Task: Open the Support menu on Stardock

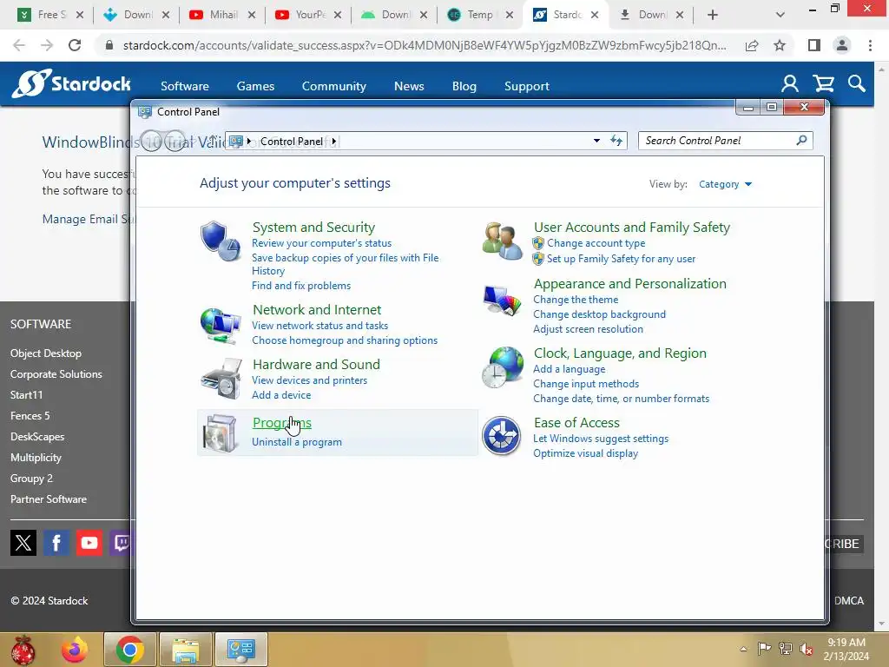Action: point(527,86)
